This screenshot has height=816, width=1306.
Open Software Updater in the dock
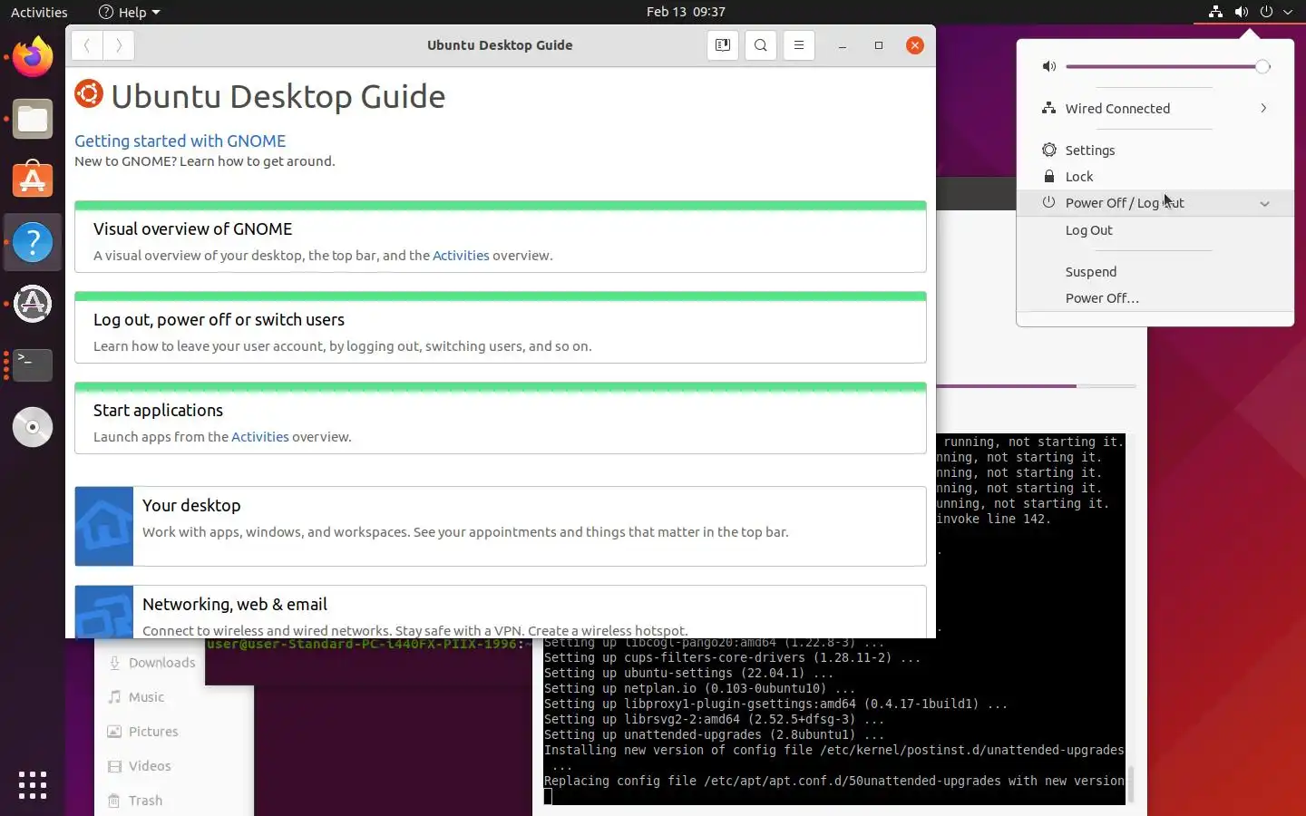[33, 304]
